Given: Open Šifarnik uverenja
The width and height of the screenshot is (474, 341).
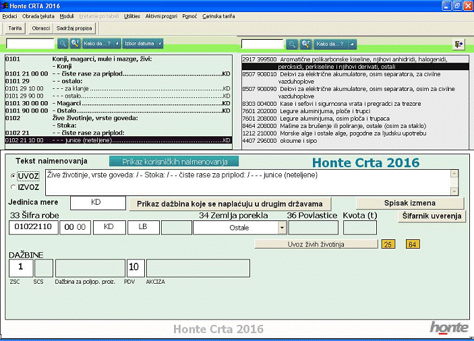Looking at the screenshot, I should tap(432, 216).
